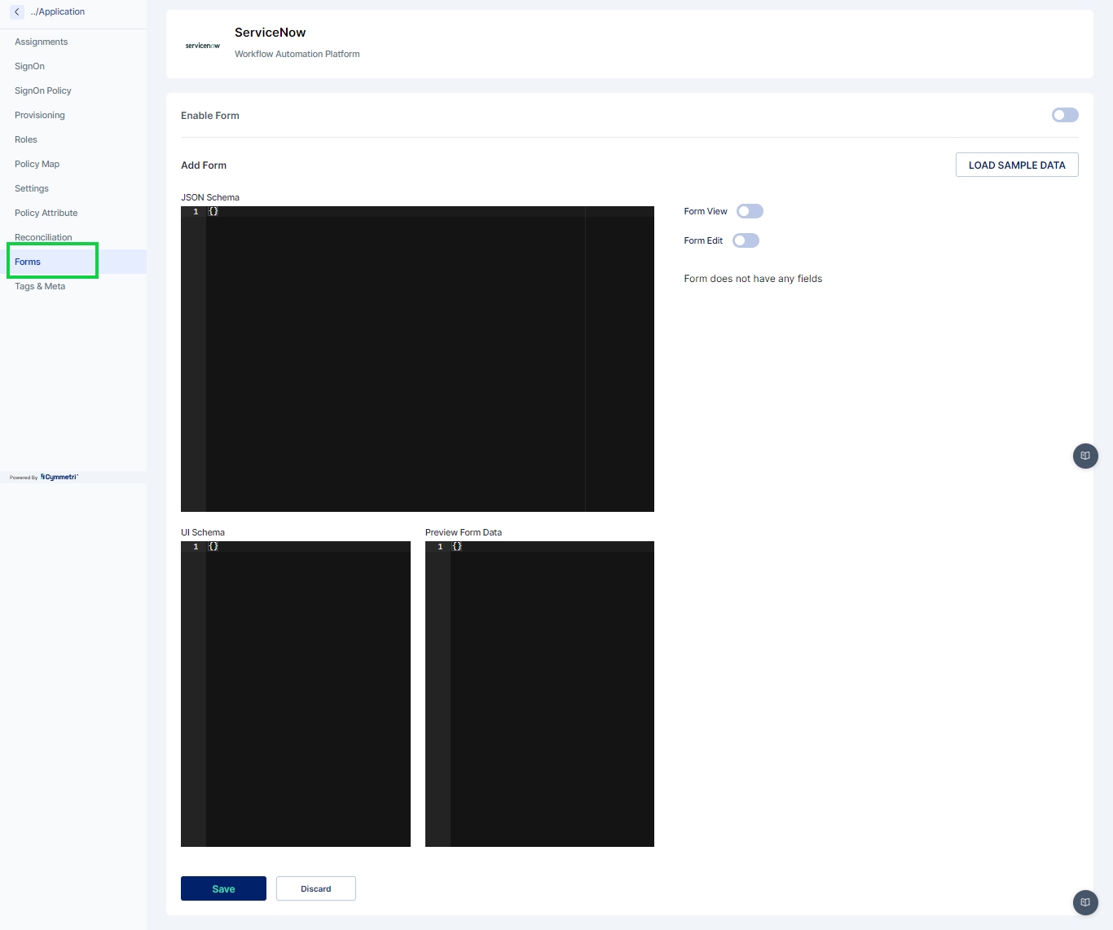
Task: Click line number 1 in Preview Form Data editor
Action: pyautogui.click(x=440, y=546)
